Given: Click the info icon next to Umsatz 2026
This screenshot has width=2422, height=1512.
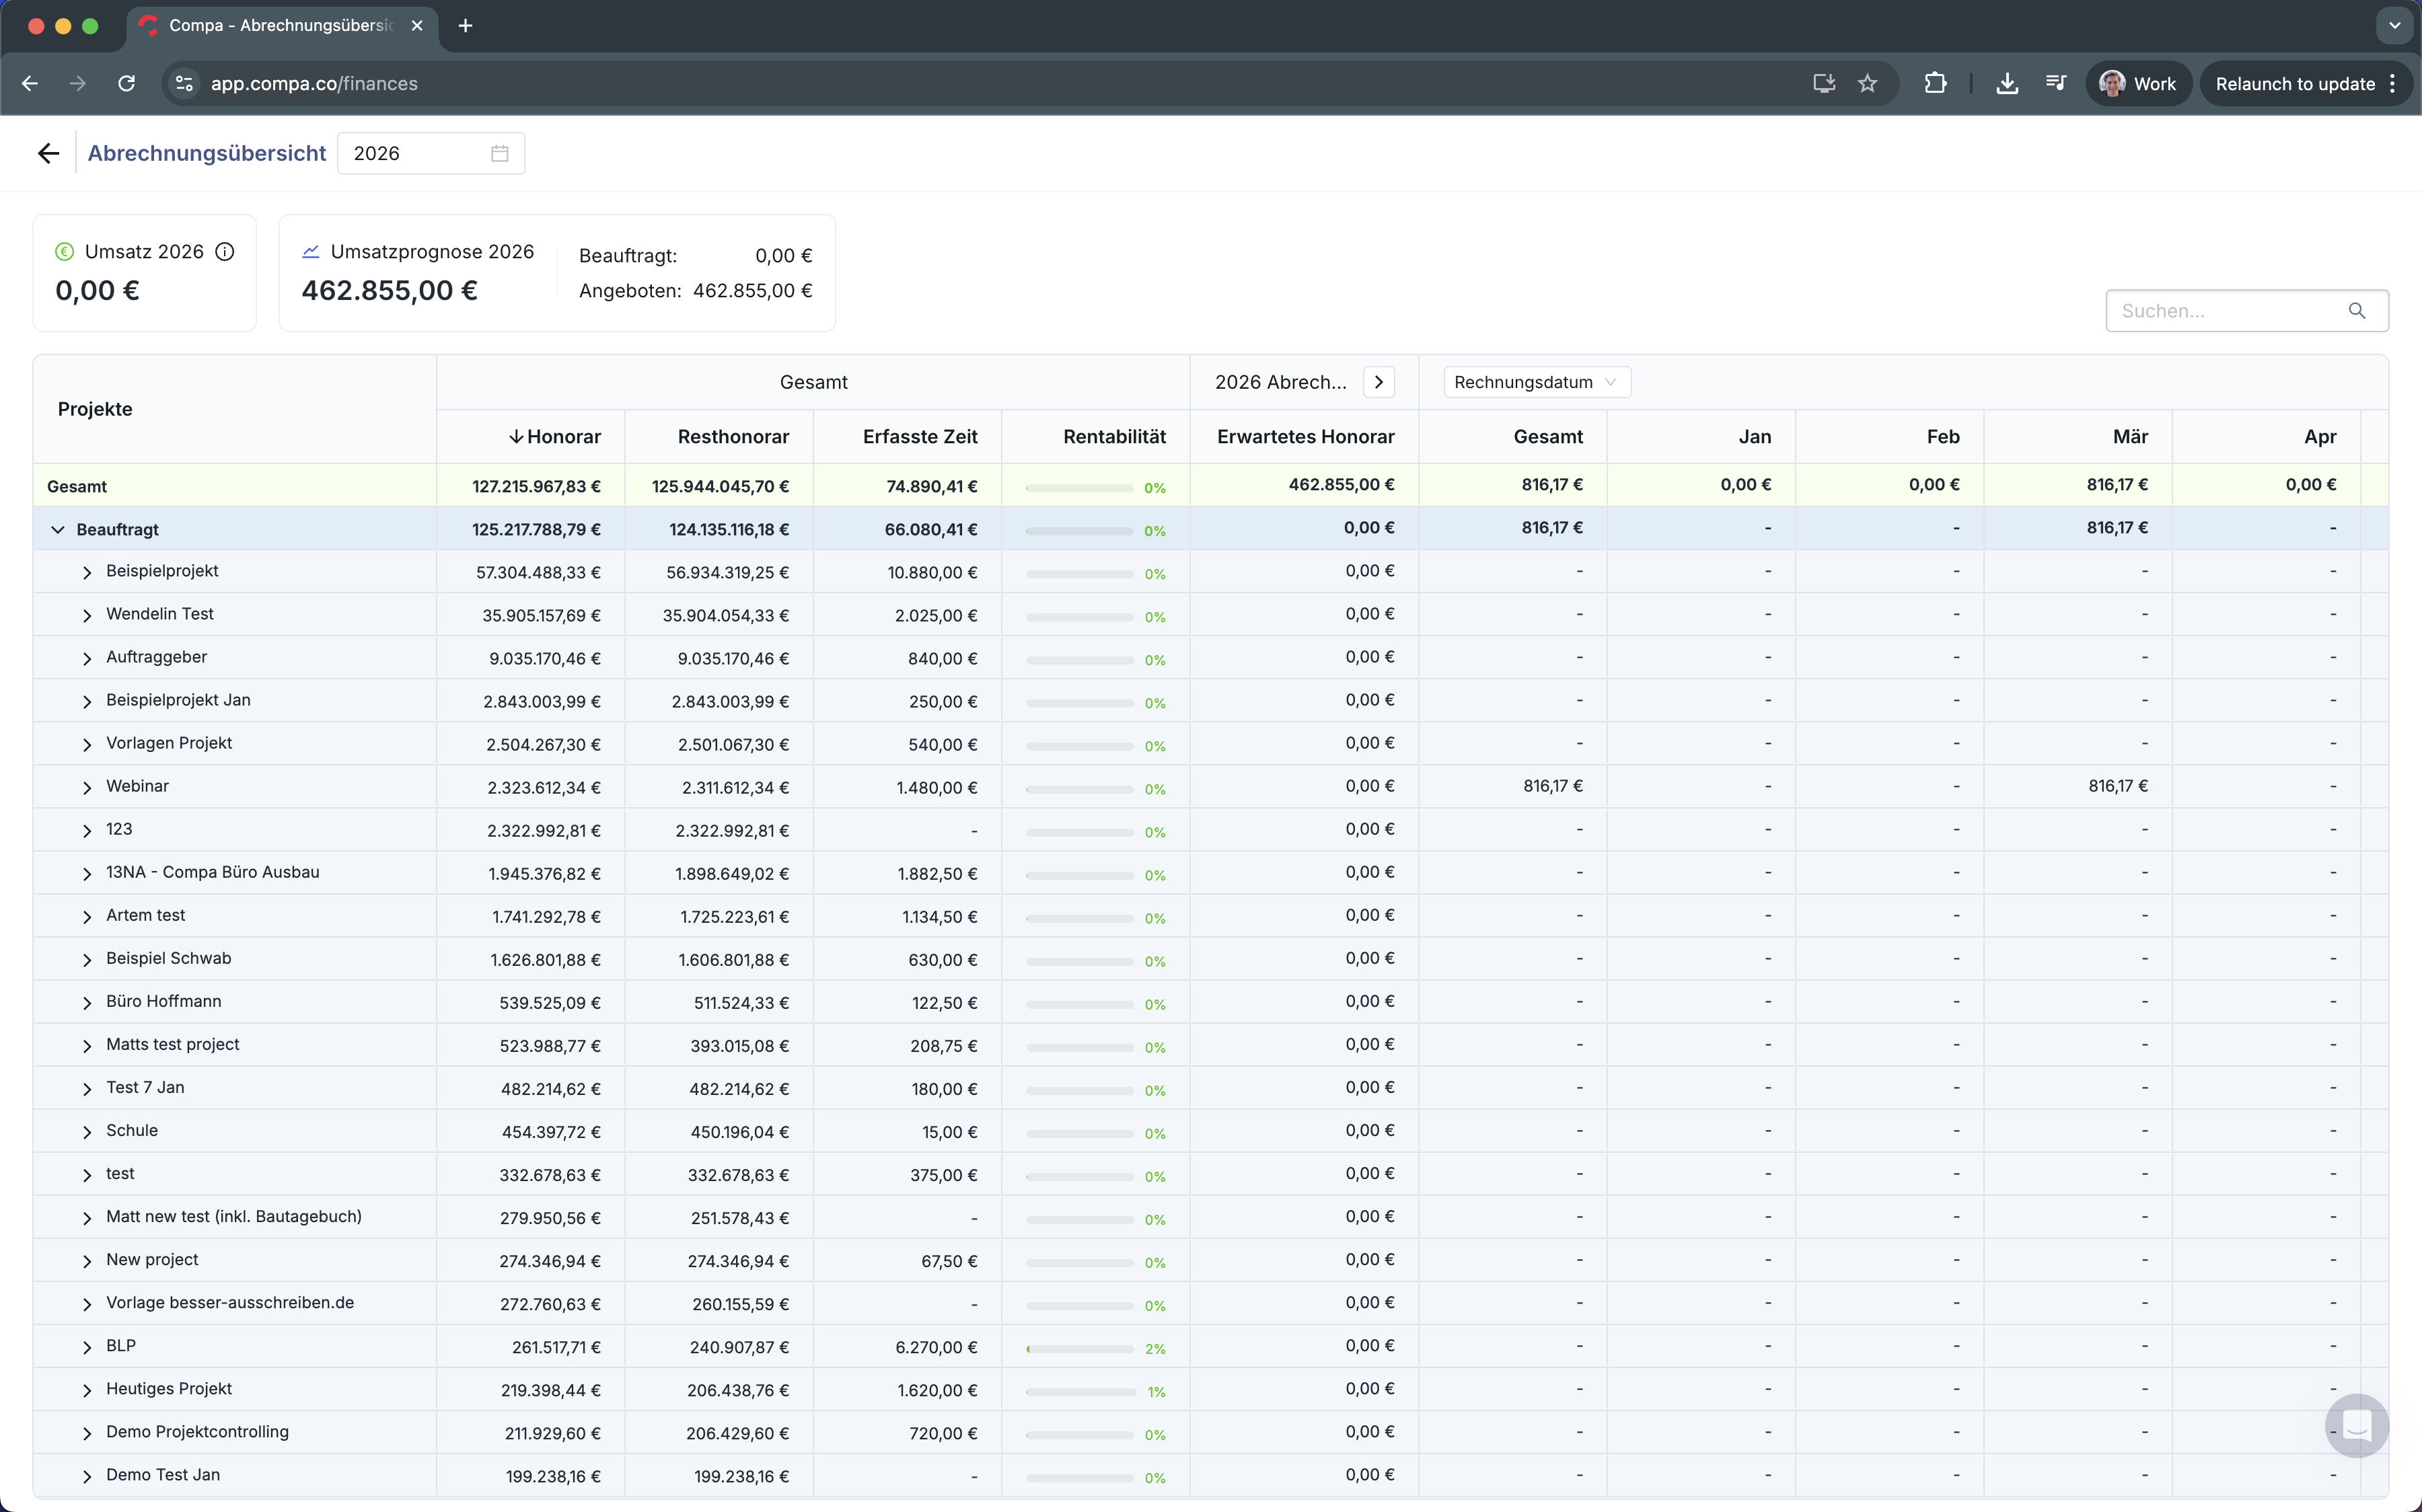Looking at the screenshot, I should tap(225, 251).
